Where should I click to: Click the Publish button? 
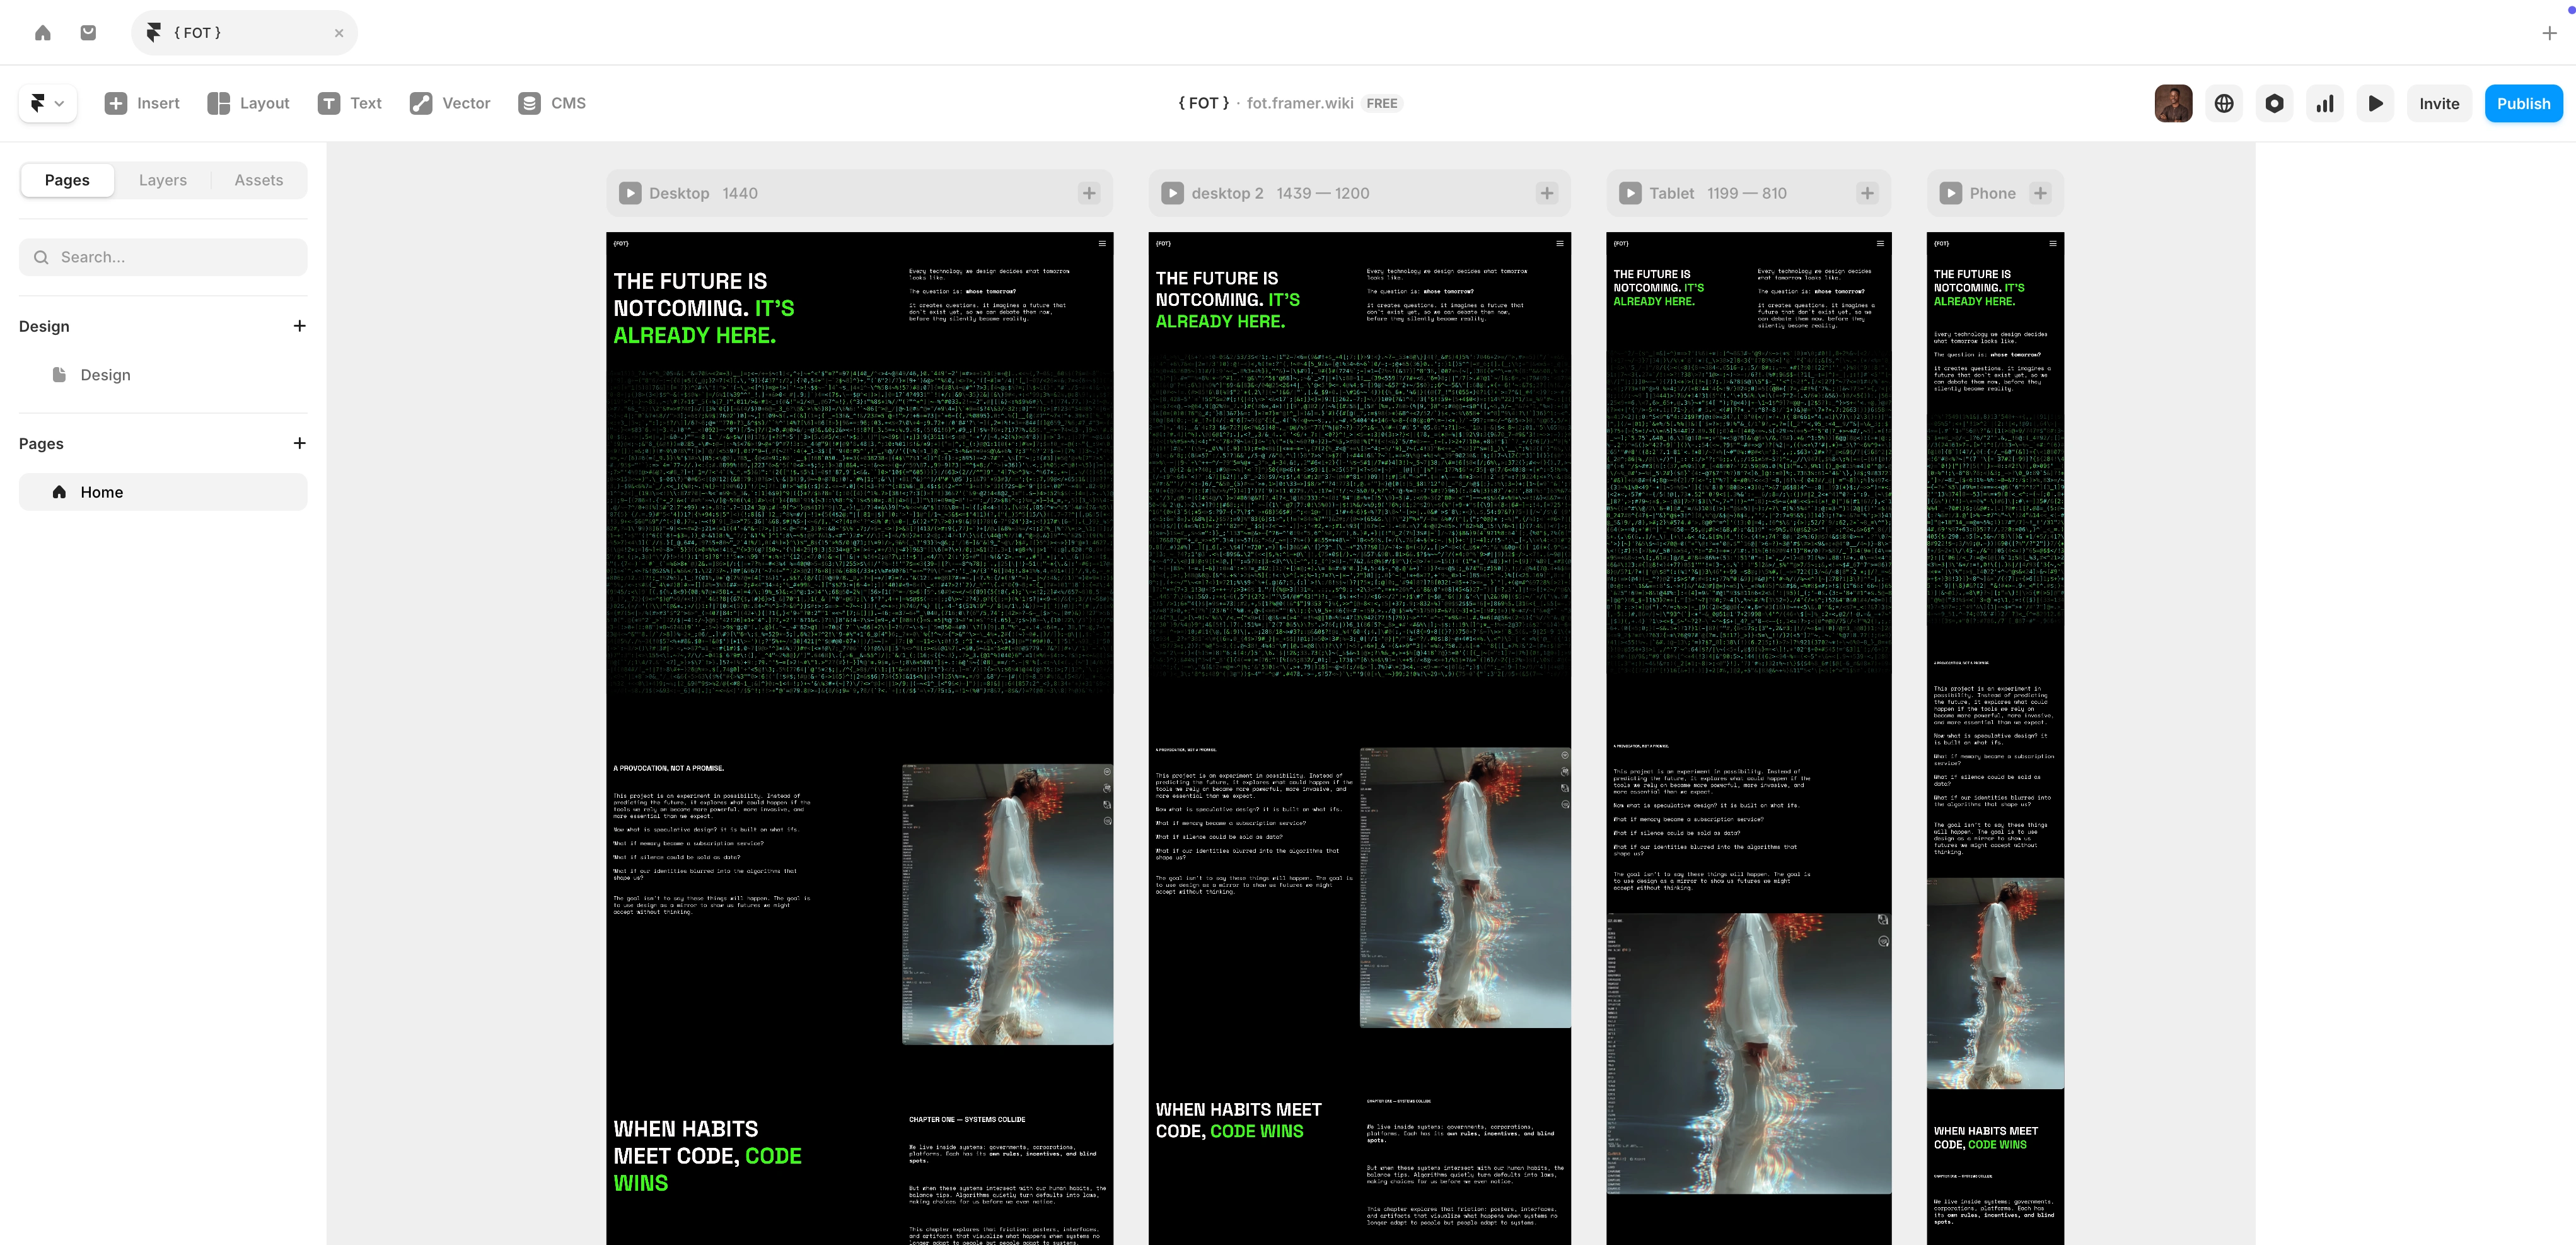click(x=2522, y=103)
